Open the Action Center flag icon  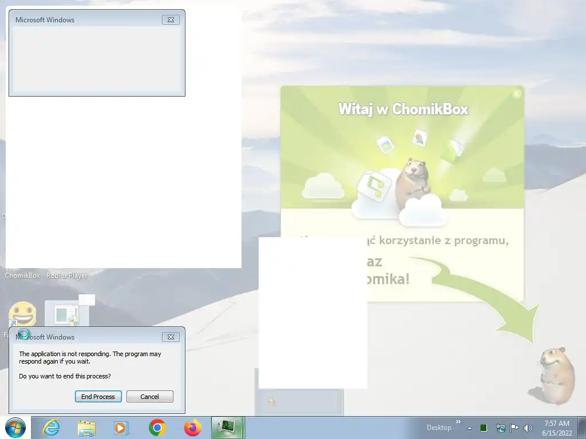click(514, 428)
